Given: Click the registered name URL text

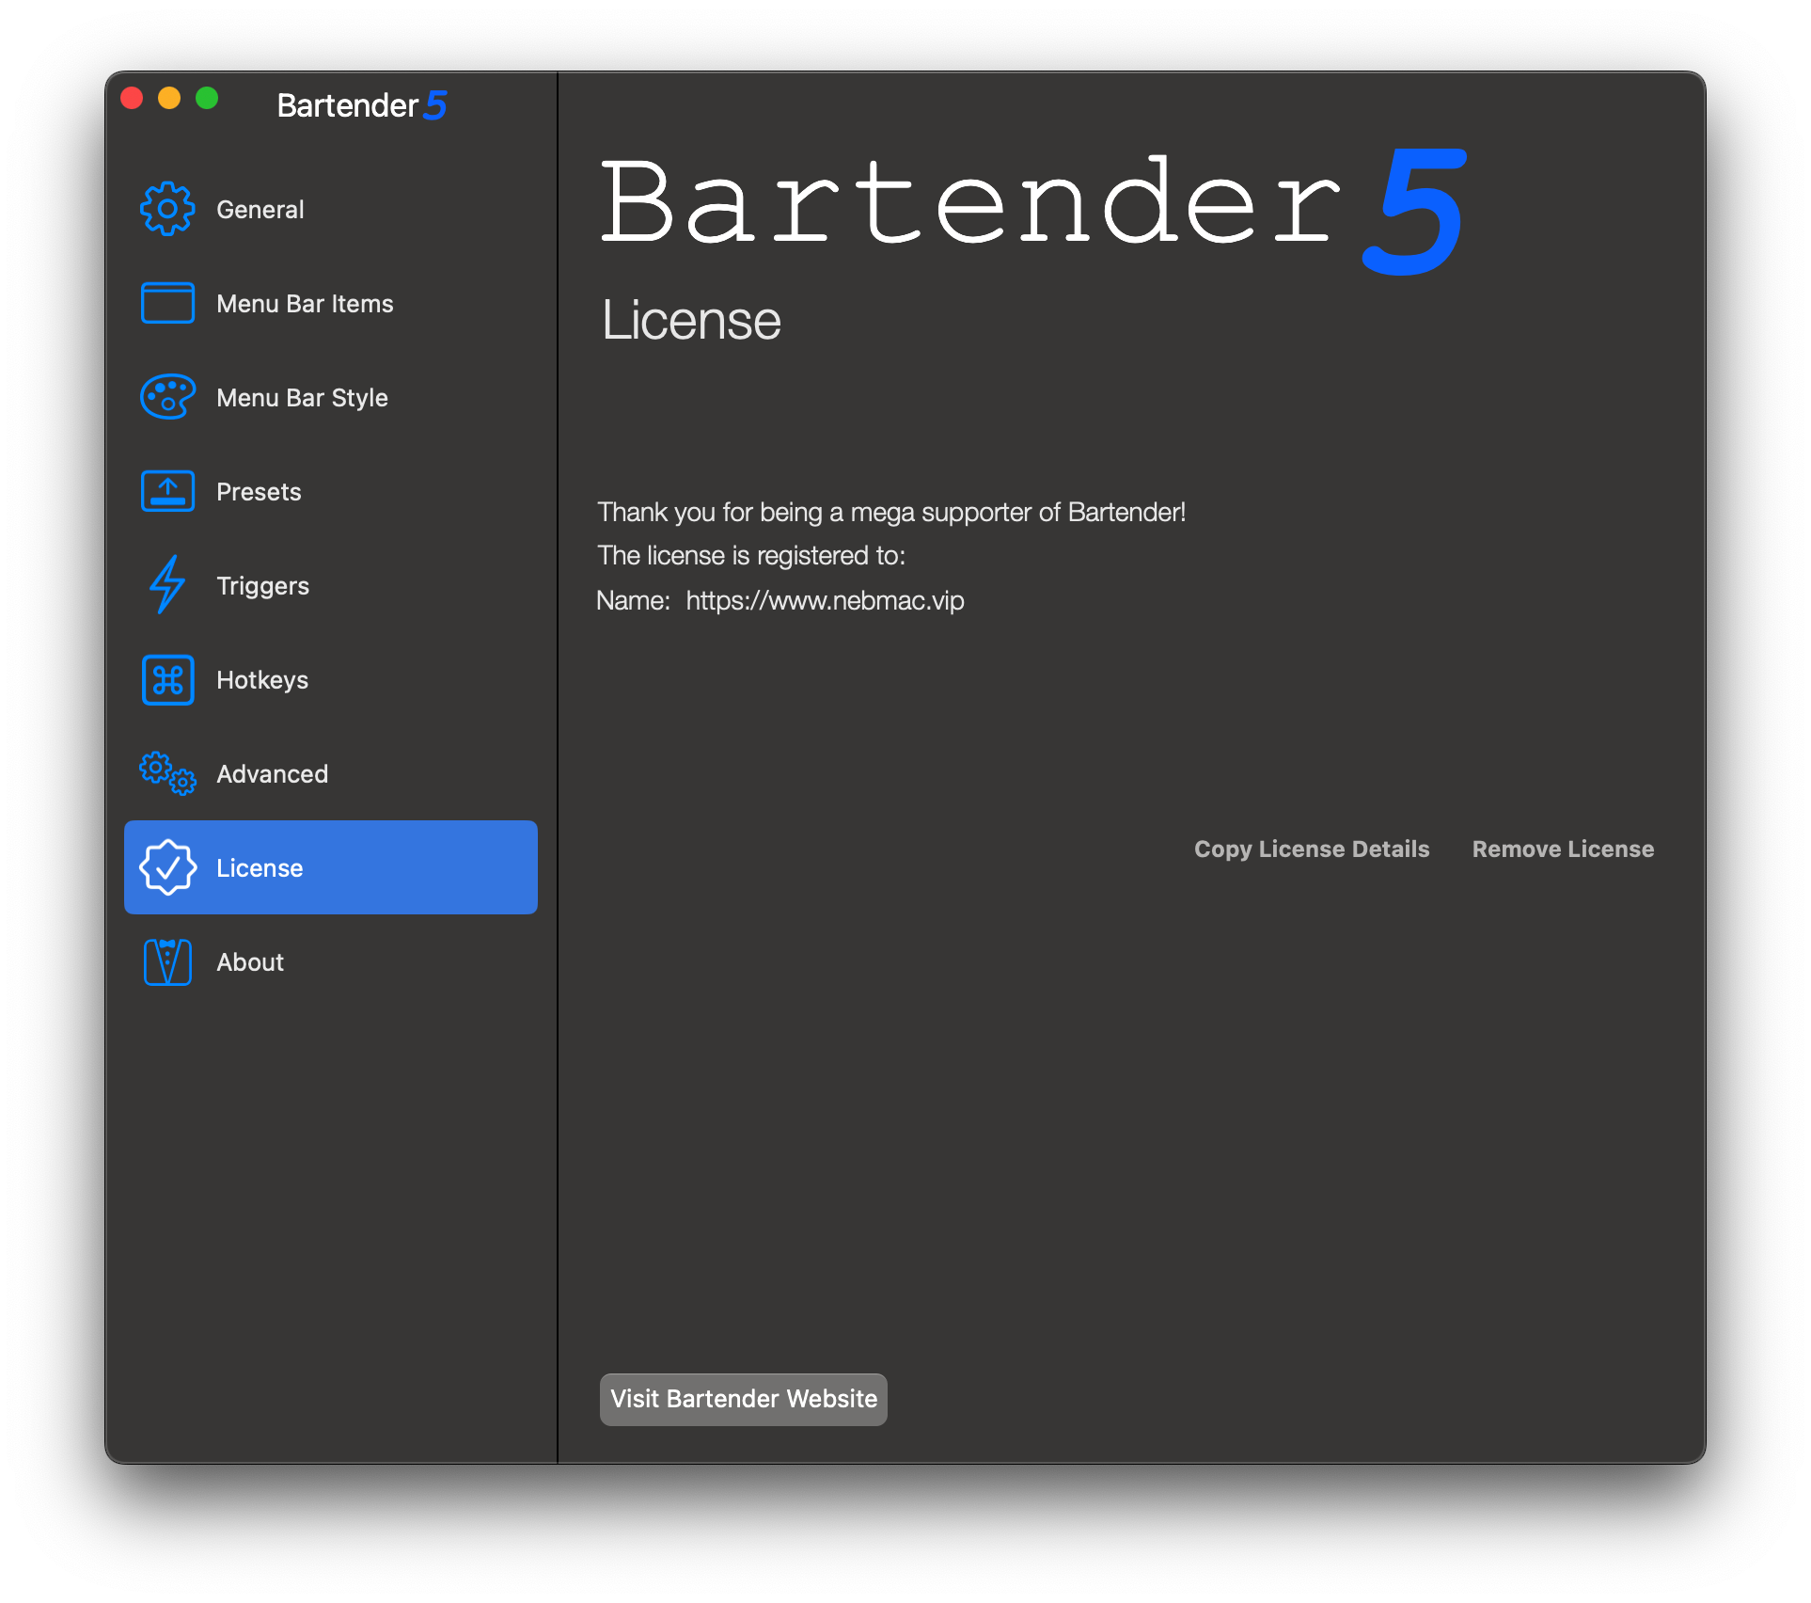Looking at the screenshot, I should (825, 600).
